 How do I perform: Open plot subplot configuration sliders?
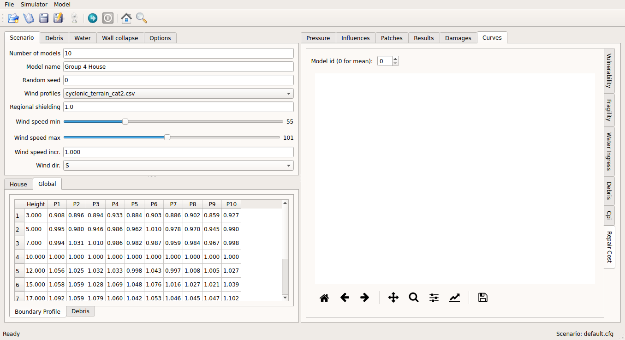point(434,298)
